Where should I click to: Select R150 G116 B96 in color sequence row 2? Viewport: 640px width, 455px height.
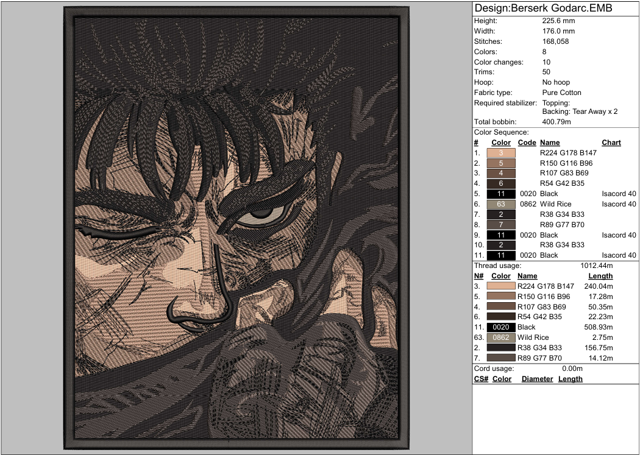[x=566, y=163]
